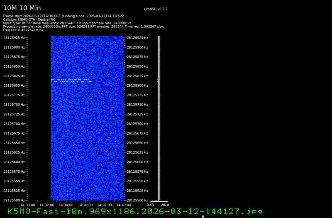Click the peak tick on level bar
This screenshot has height=218, width=332.
(157, 80)
